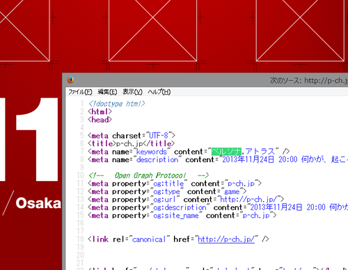Open the ファイル(F) menu
The image size is (348, 270).
tap(80, 92)
